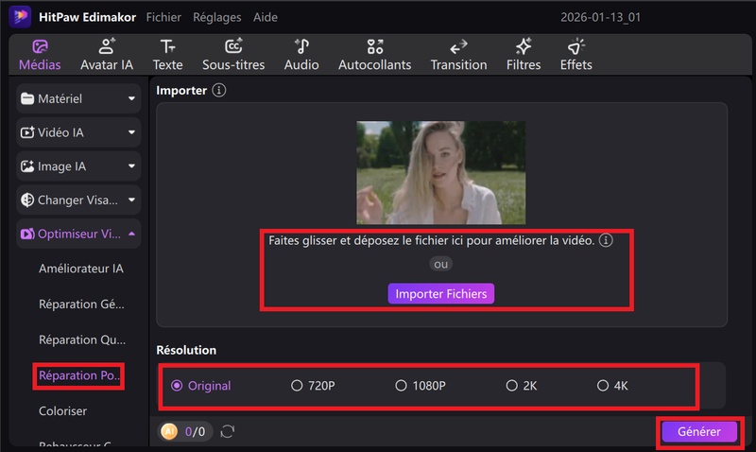
Task: Choose Réparation Po... in sidebar
Action: click(79, 375)
